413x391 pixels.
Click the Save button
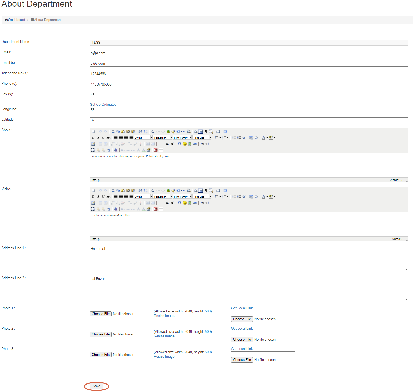coord(96,386)
